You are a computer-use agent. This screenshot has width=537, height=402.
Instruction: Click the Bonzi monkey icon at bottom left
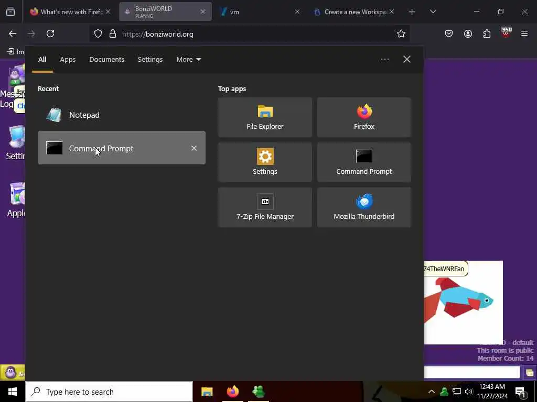pyautogui.click(x=10, y=373)
